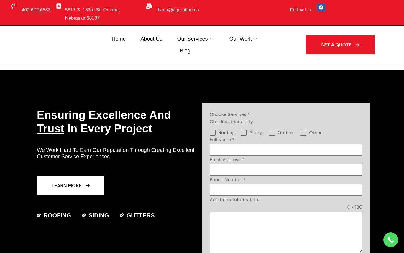Open the Facebook page icon
This screenshot has width=404, height=253.
click(x=321, y=7)
